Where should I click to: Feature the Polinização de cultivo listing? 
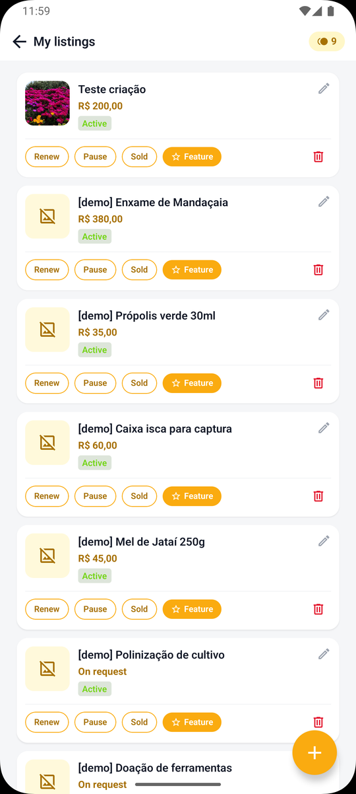[192, 722]
